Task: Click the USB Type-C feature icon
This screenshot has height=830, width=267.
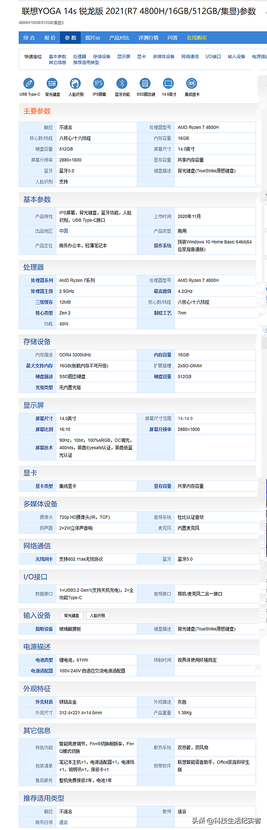Action: click(29, 83)
